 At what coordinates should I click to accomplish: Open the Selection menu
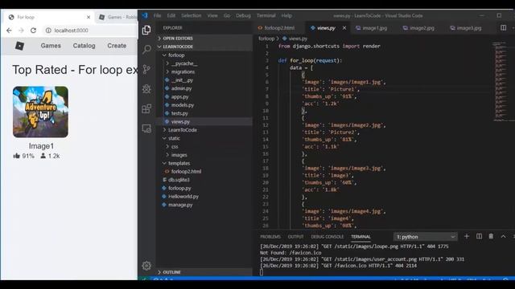[x=192, y=15]
